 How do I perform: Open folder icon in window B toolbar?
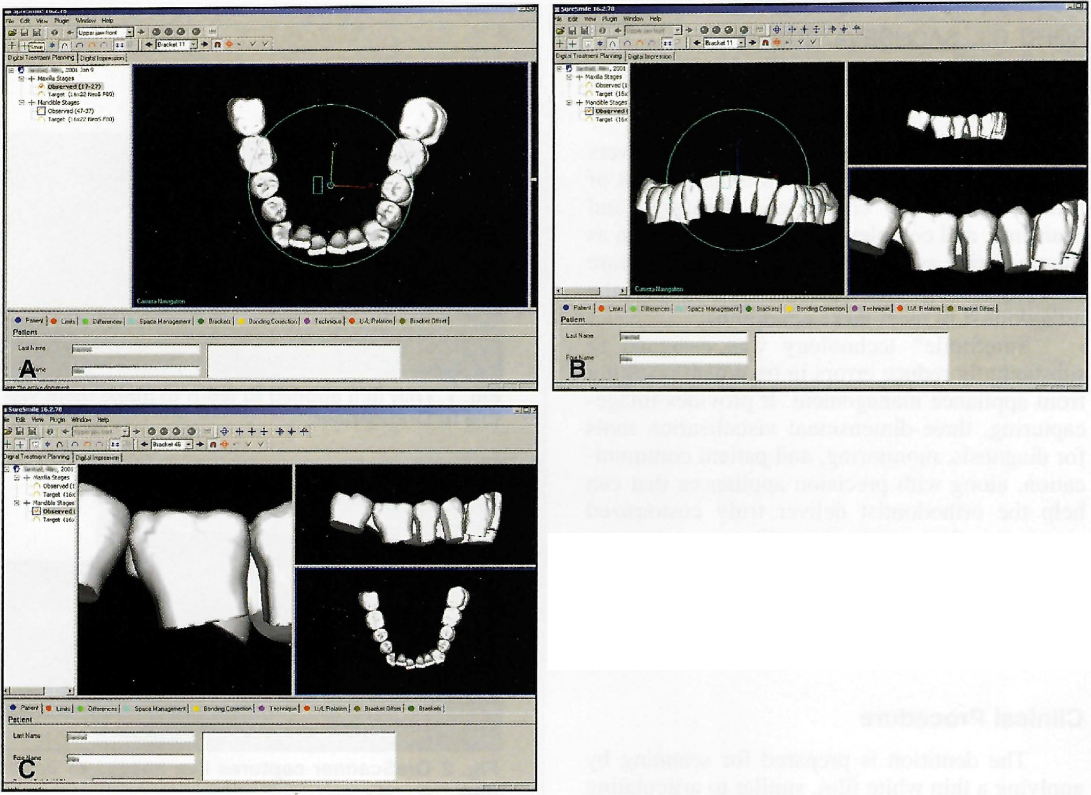tap(560, 30)
